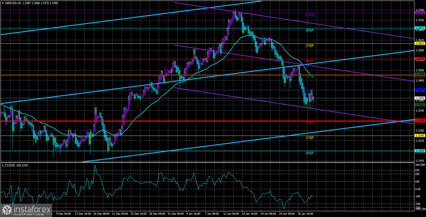Click the 13 Dec 16:00 time label
The height and width of the screenshot is (217, 426).
tap(83, 214)
